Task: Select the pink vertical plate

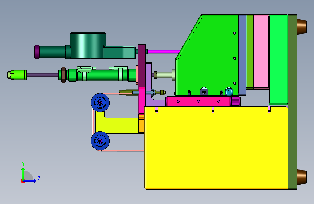Action: click(261, 52)
